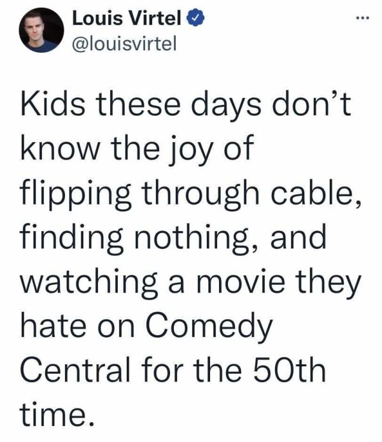Image resolution: width=382 pixels, height=442 pixels.
Task: Click the line 'Central for the 50th'
Action: click(173, 370)
